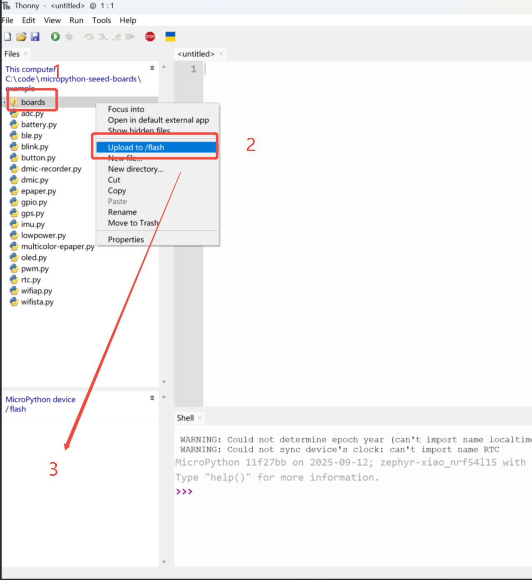532x580 pixels.
Task: Select Upload to /flash menu entry
Action: (136, 147)
